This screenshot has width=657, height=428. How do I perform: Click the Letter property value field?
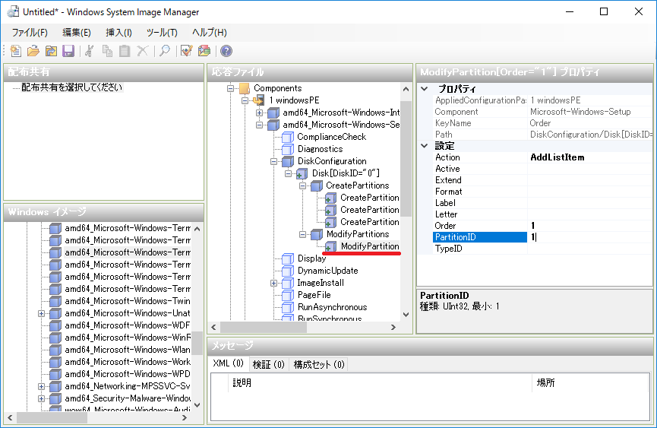(590, 214)
